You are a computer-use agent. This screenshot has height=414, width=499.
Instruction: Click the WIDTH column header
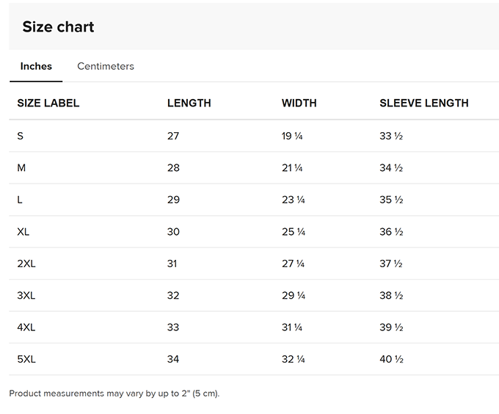point(299,103)
